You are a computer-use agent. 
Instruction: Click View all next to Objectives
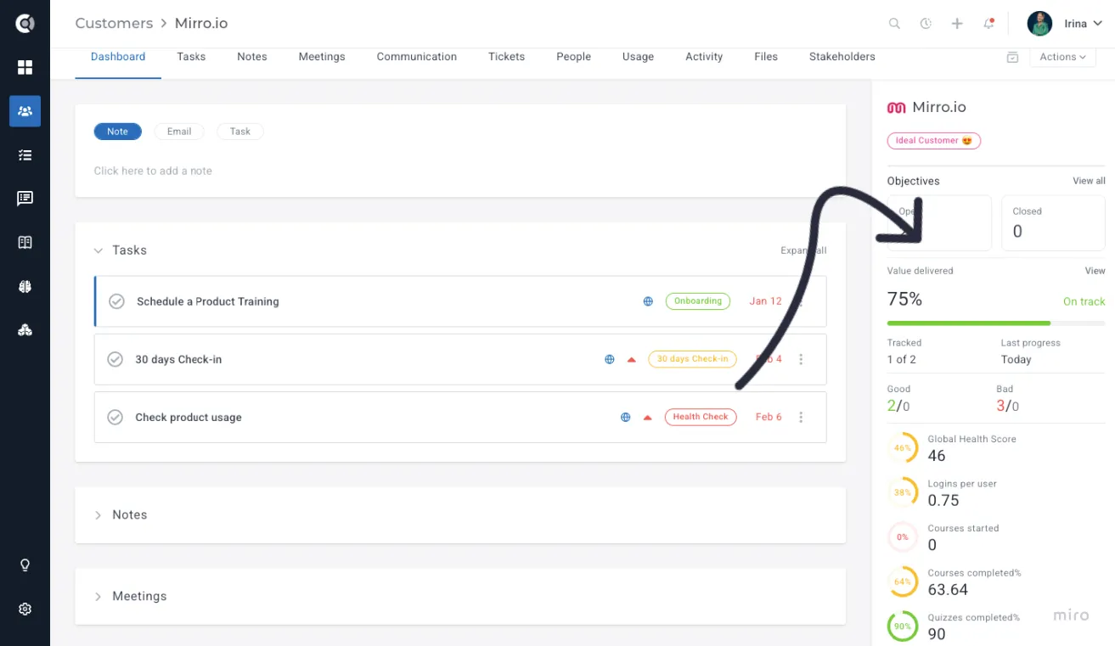[x=1089, y=181]
